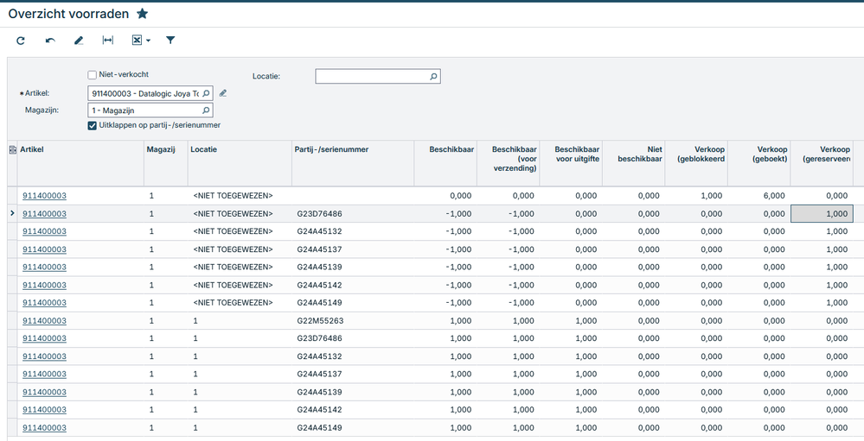Image resolution: width=864 pixels, height=441 pixels.
Task: Click the search icon in the Artikel field
Action: (206, 93)
